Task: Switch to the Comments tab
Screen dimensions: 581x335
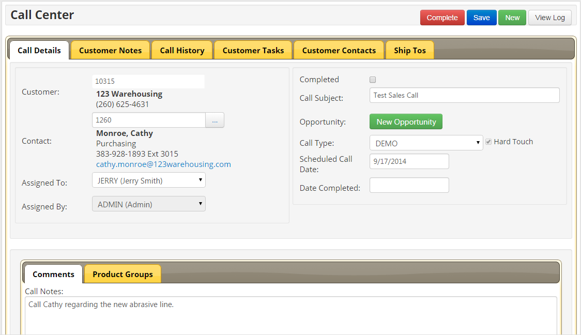Action: point(53,274)
